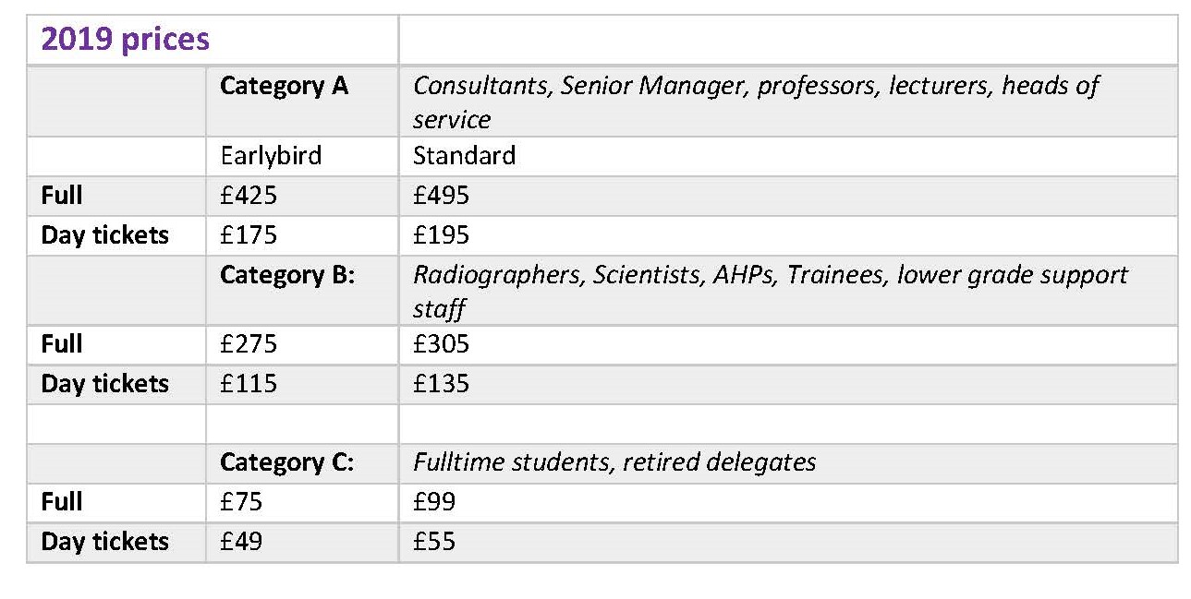
Task: Click the Category B description listing Radiographers
Action: coord(771,291)
